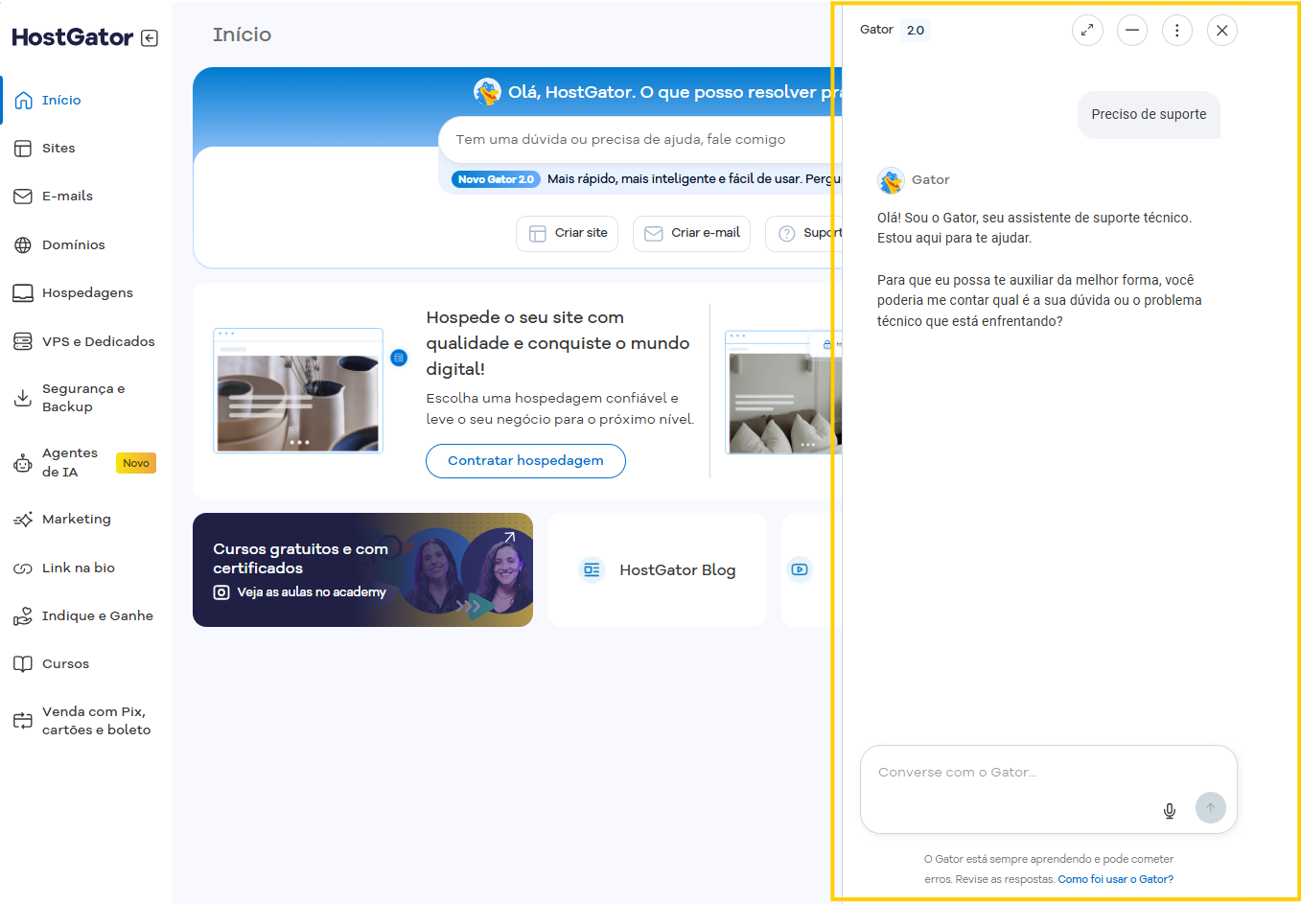
Task: Click the video card play icon
Action: 800,569
